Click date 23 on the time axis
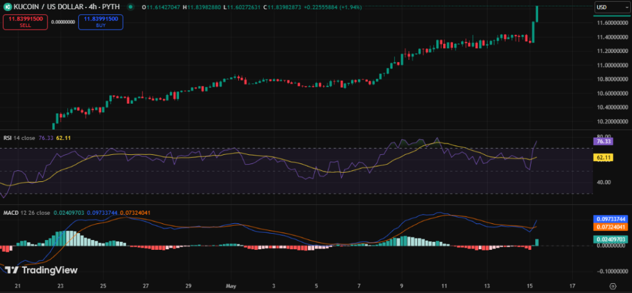632x293 pixels. click(x=60, y=286)
